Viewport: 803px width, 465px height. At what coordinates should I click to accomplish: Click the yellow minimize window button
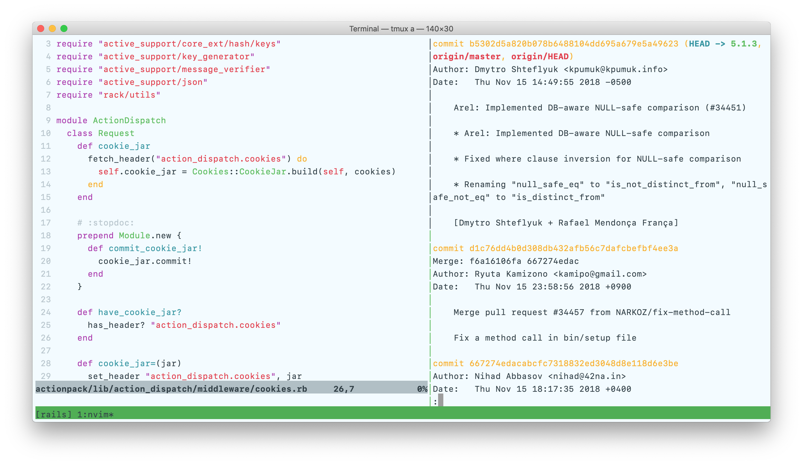click(52, 29)
